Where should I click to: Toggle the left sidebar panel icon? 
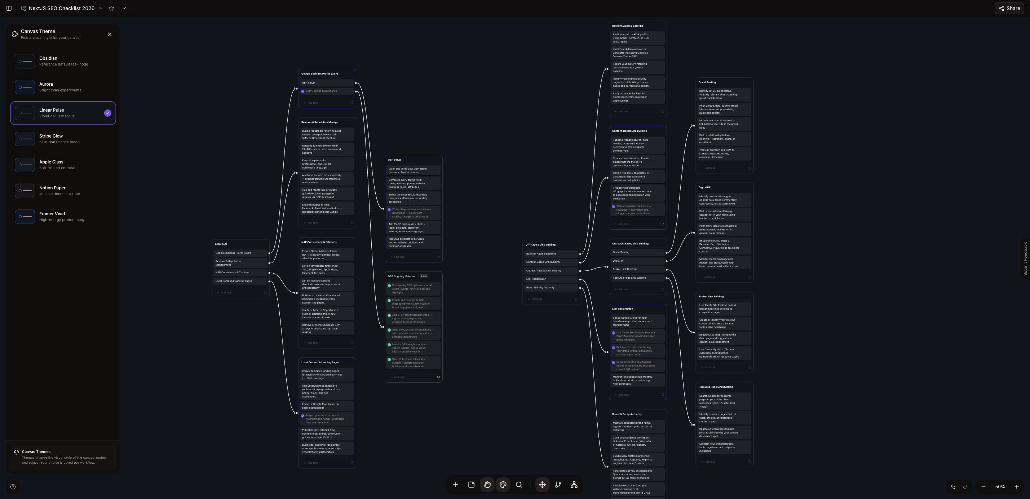point(9,8)
